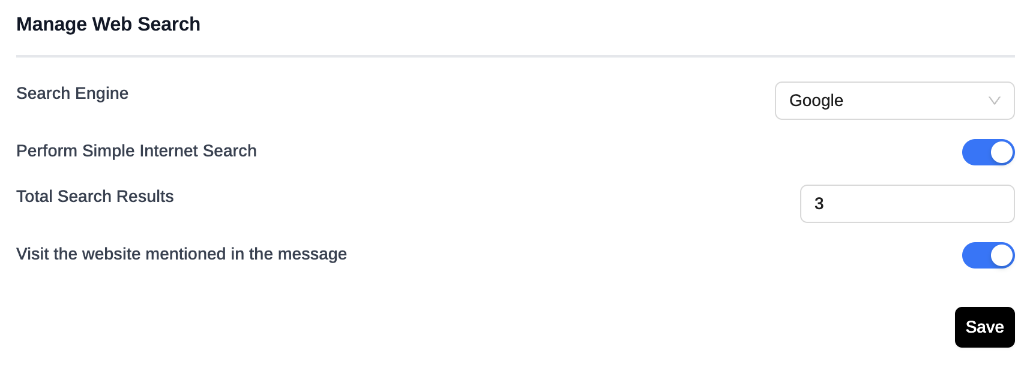Click the white knob of the Visit the website switch
The width and height of the screenshot is (1036, 368).
click(1001, 255)
